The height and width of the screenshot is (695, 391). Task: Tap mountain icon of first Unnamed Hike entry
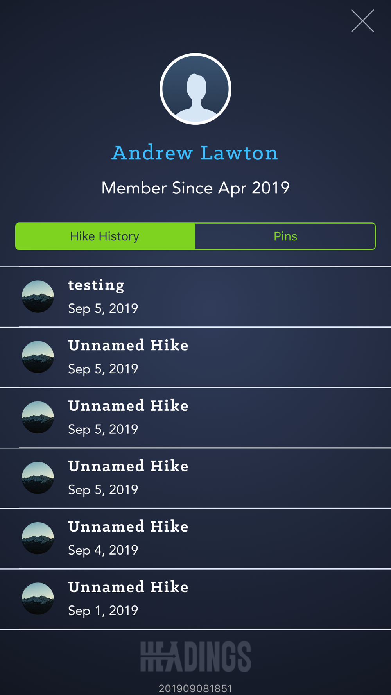38,357
